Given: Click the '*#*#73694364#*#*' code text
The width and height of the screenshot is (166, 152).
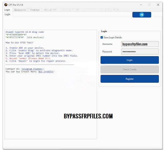Looking at the screenshot, I should coord(16,35).
